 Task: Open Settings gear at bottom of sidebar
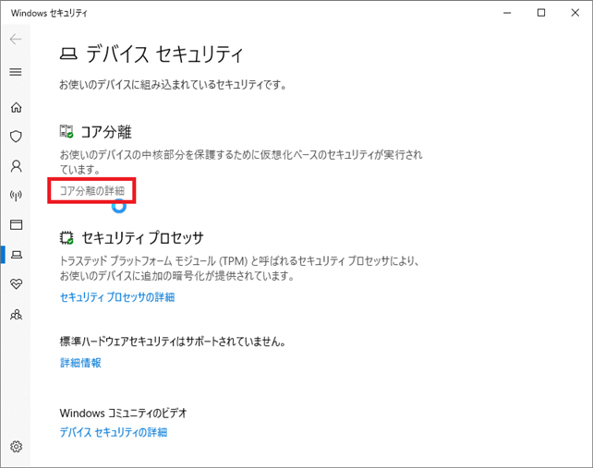15,447
